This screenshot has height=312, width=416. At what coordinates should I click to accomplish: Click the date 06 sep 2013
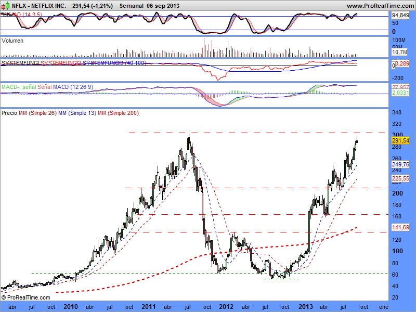(x=163, y=6)
